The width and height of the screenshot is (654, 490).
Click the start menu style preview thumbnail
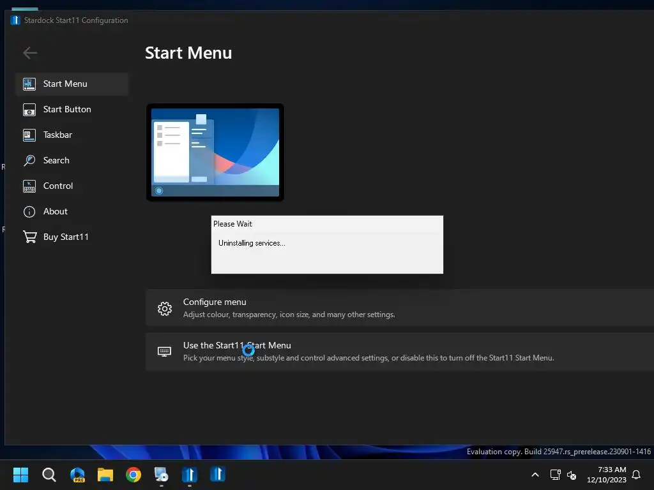tap(215, 152)
